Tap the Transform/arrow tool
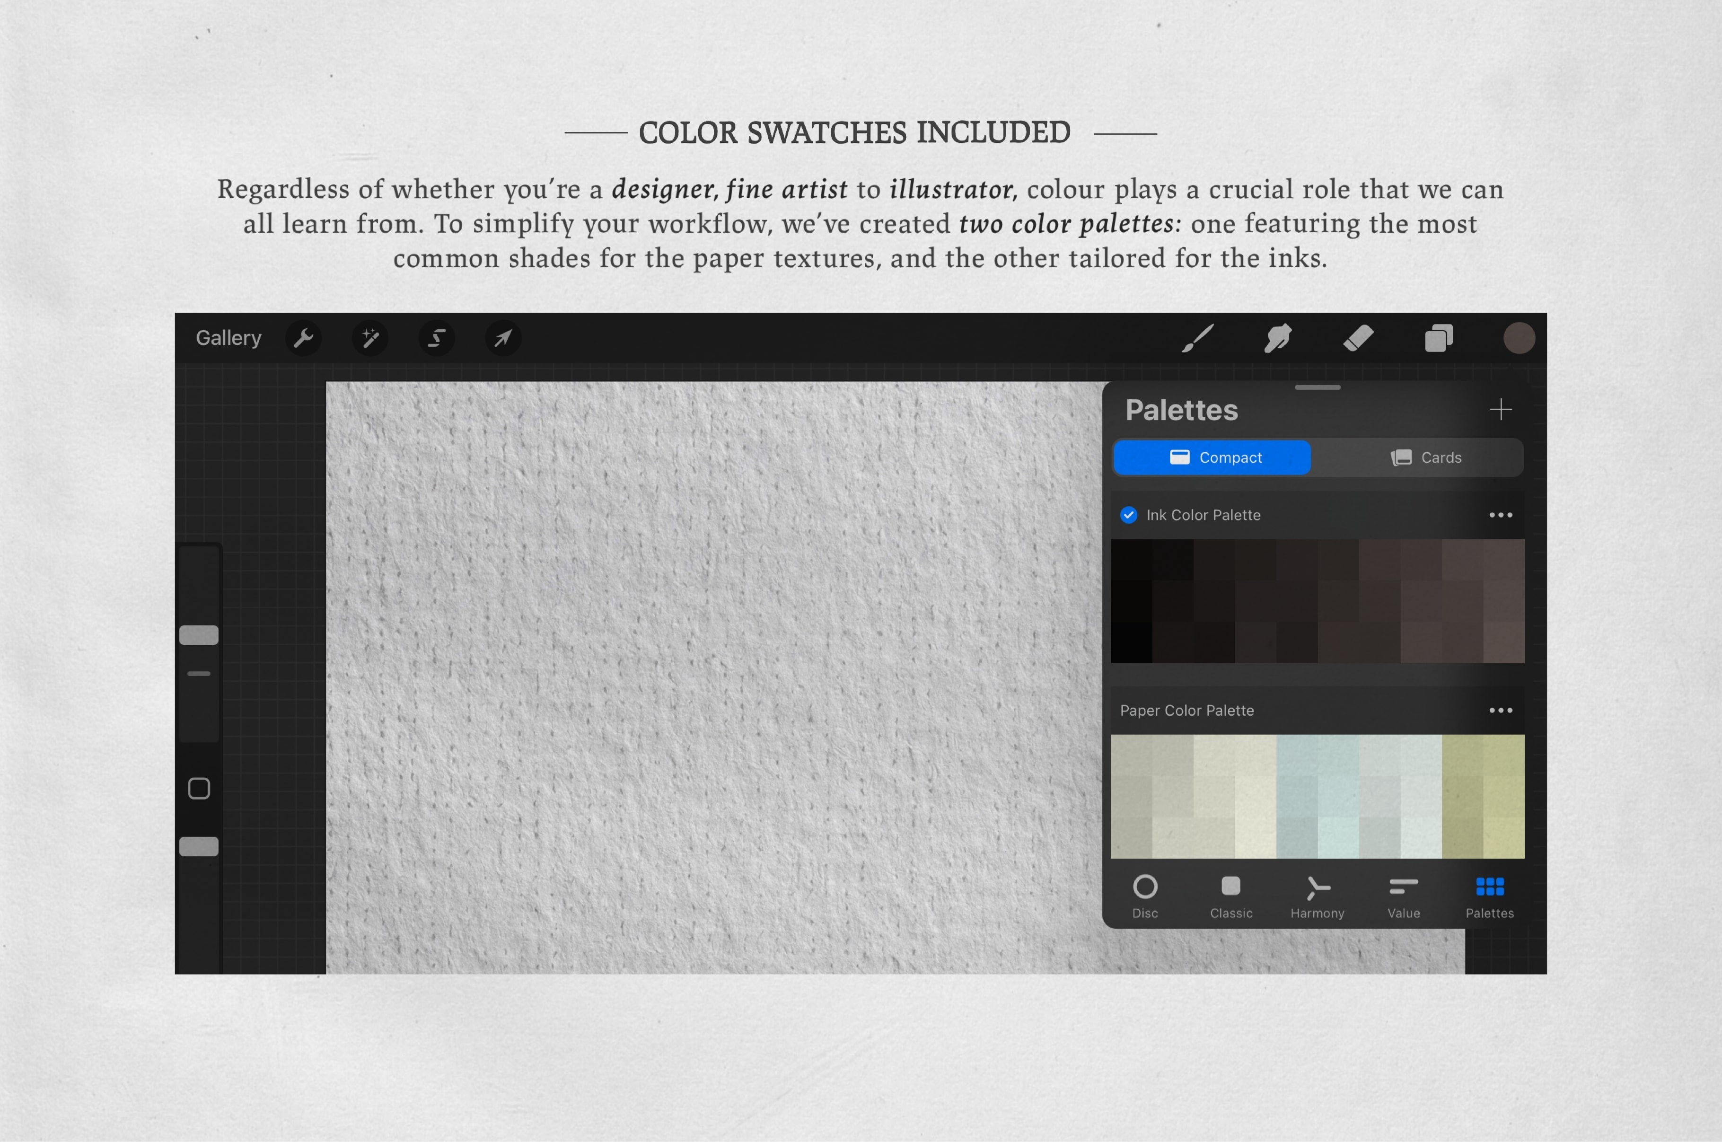This screenshot has height=1142, width=1722. click(503, 338)
